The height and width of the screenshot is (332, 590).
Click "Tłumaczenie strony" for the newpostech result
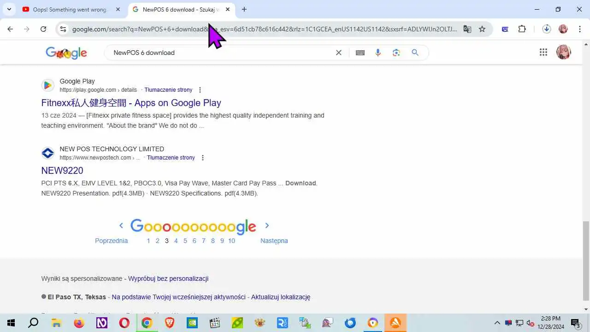(171, 158)
